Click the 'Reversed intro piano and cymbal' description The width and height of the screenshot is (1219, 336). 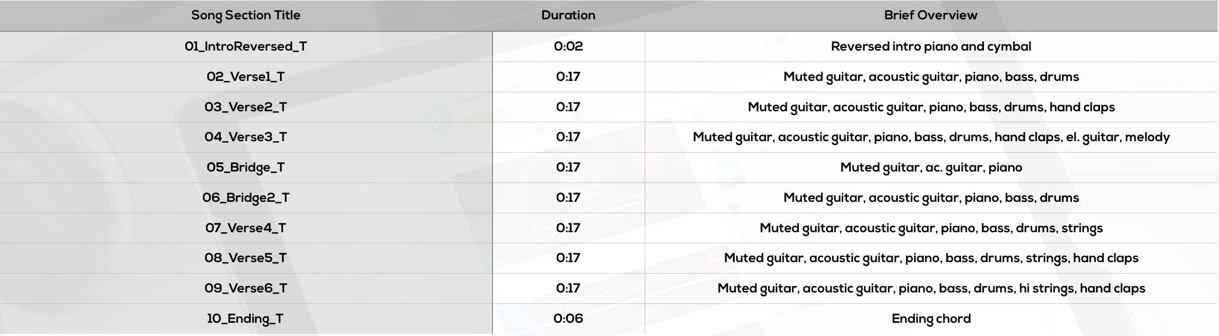tap(931, 46)
